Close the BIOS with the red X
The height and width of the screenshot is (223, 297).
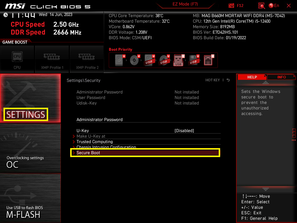click(289, 6)
